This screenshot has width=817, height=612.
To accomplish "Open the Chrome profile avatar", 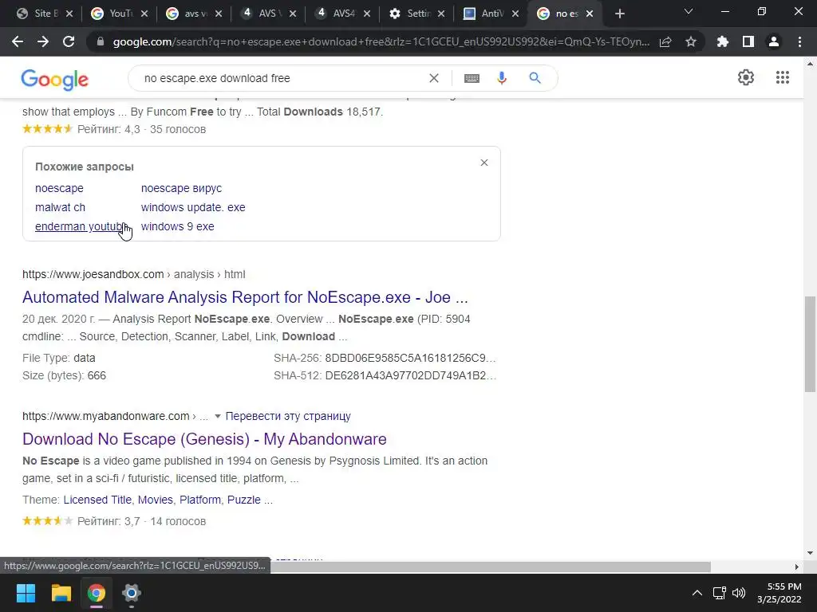I will point(774,41).
